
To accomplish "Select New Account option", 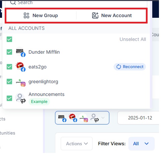I will [x=112, y=15].
